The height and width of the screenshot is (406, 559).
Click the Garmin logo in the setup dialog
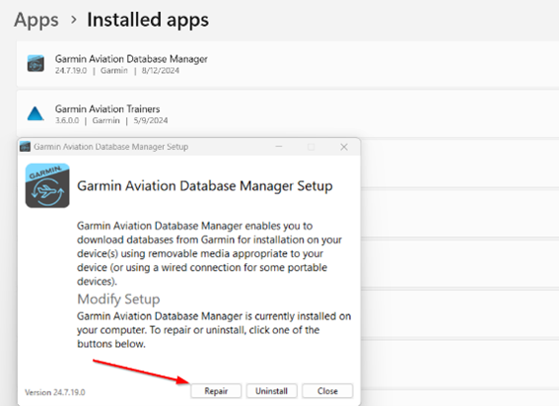click(x=47, y=185)
